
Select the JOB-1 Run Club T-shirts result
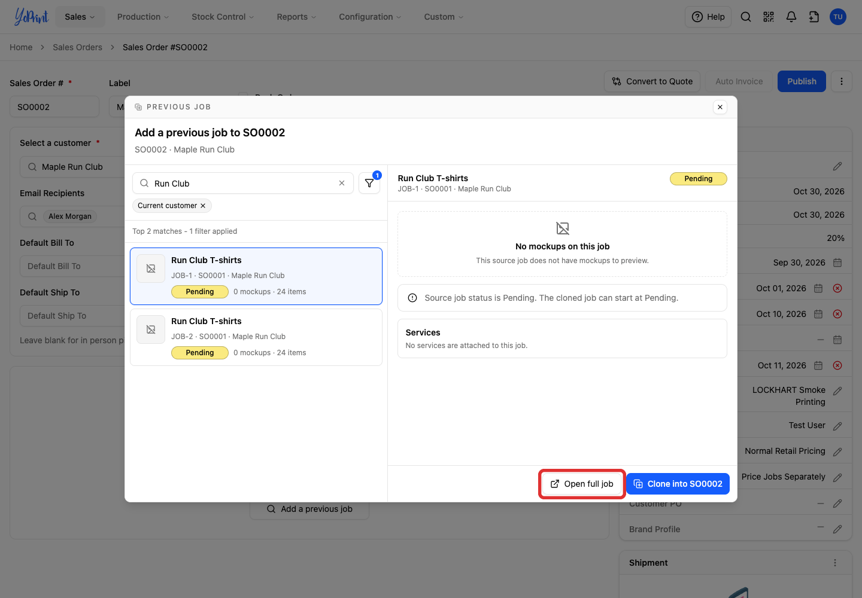point(256,276)
